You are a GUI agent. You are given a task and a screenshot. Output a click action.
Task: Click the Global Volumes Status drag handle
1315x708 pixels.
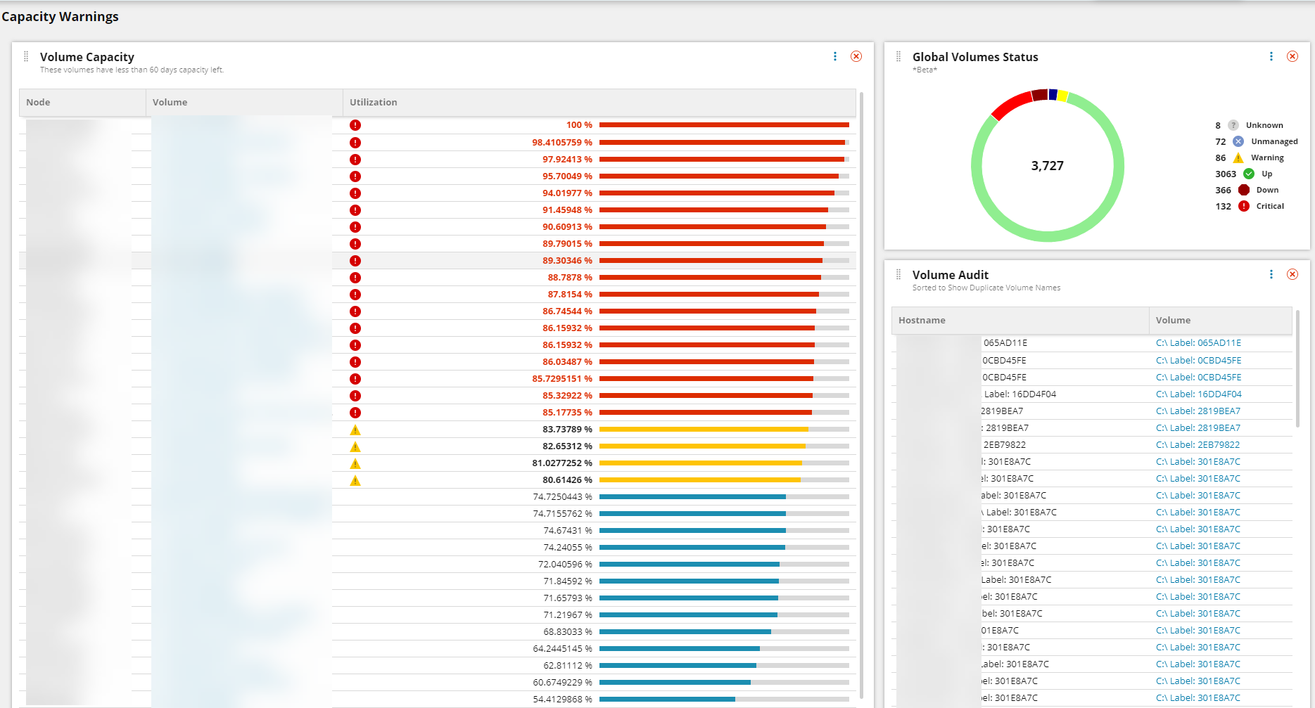pyautogui.click(x=898, y=56)
